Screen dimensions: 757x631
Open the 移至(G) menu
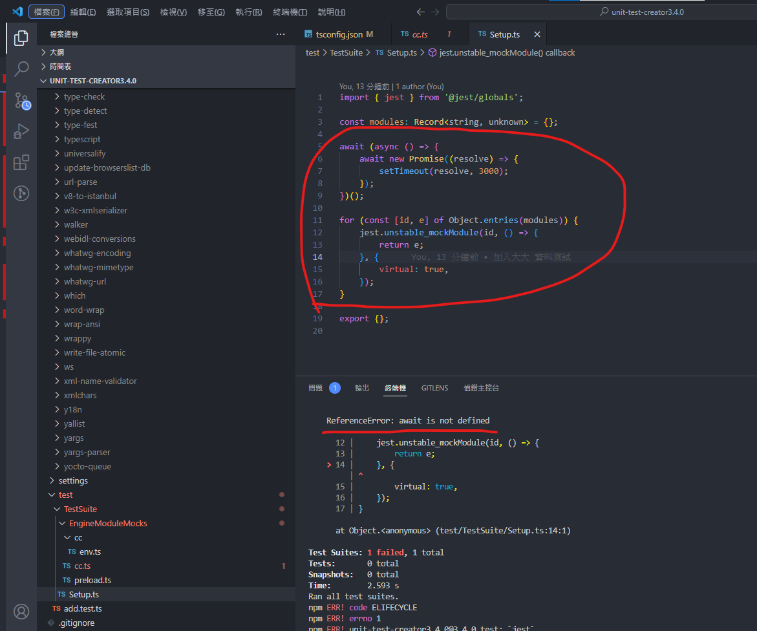(x=211, y=12)
